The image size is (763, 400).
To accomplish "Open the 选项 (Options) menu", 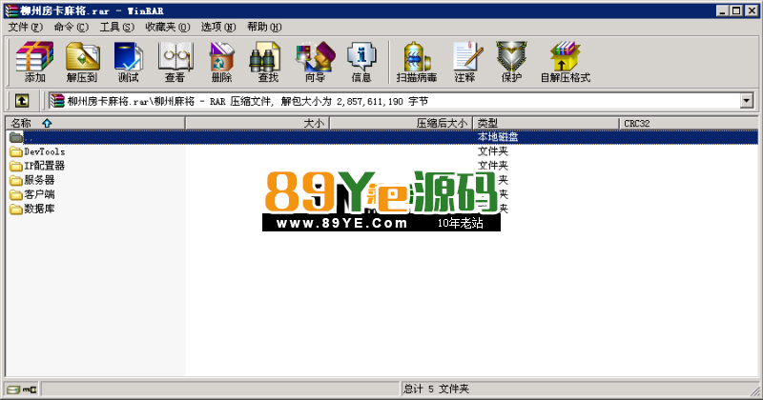I will (x=218, y=28).
